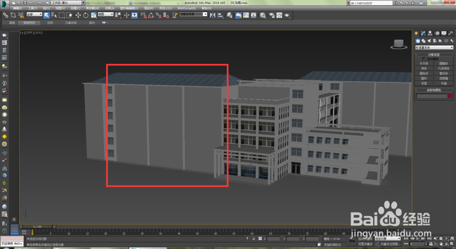Image resolution: width=456 pixels, height=249 pixels.
Task: Click the 设置关键点 Set Key button
Action: click(x=365, y=244)
